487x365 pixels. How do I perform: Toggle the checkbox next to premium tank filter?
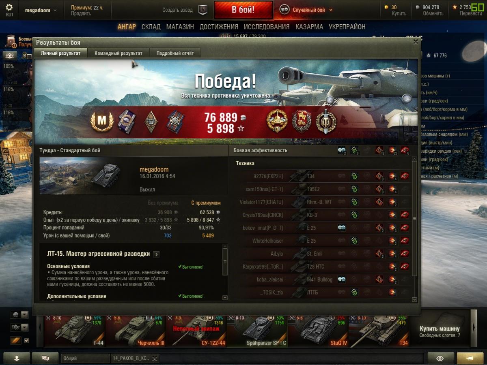coord(27,341)
